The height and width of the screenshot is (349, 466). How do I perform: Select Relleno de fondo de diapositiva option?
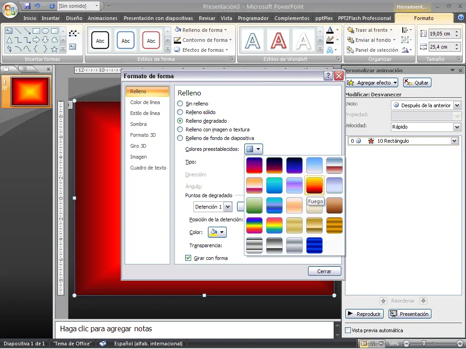pos(180,138)
